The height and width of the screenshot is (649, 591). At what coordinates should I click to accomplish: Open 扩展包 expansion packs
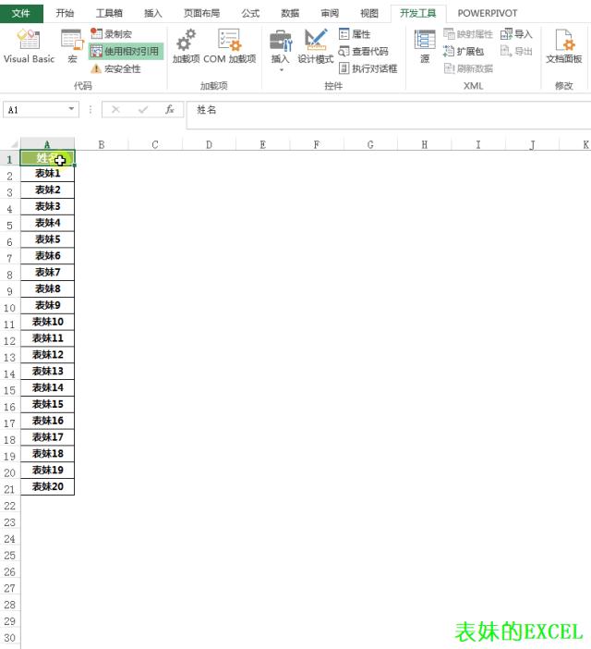click(464, 52)
